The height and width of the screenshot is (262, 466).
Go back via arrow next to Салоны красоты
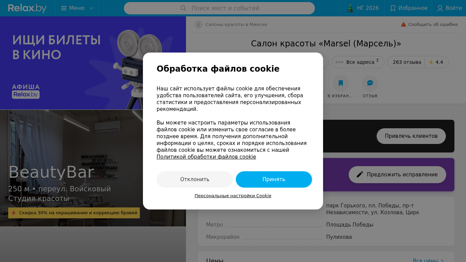pos(199,25)
